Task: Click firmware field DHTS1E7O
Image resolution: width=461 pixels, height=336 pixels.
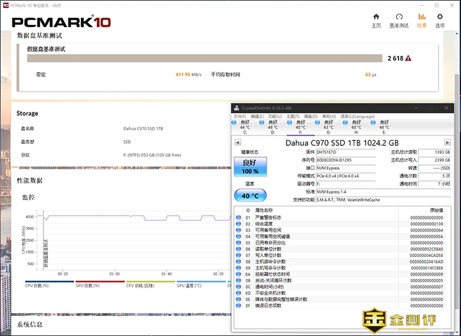Action: (346, 153)
